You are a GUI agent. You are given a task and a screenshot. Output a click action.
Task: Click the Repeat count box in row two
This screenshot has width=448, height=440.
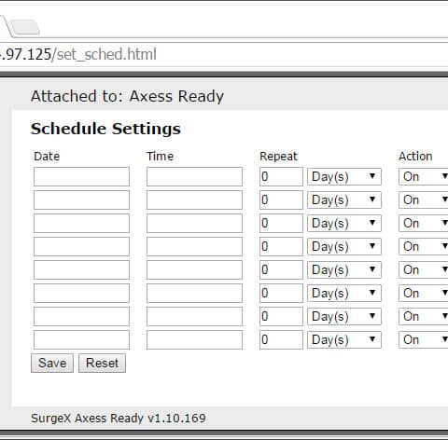[281, 199]
